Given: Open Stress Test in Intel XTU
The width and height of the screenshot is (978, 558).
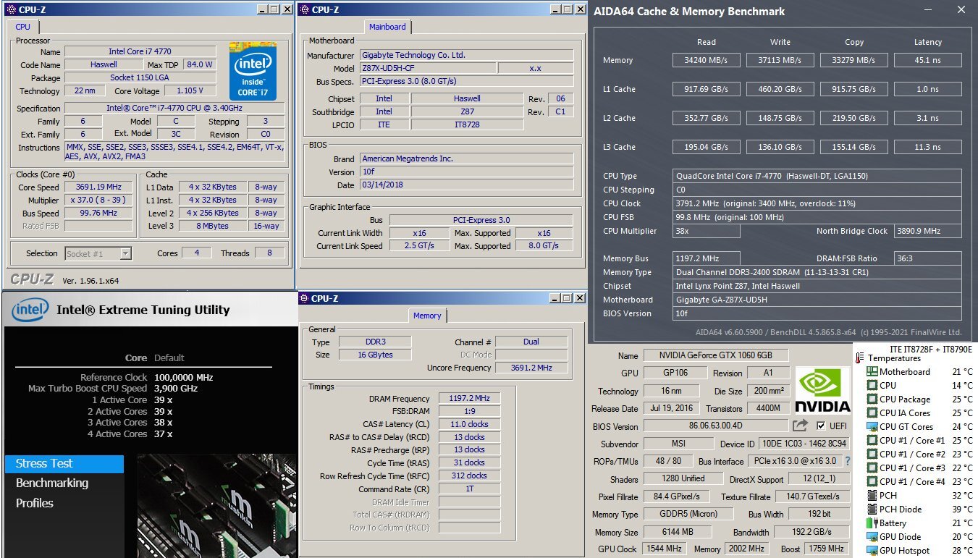Looking at the screenshot, I should (64, 464).
